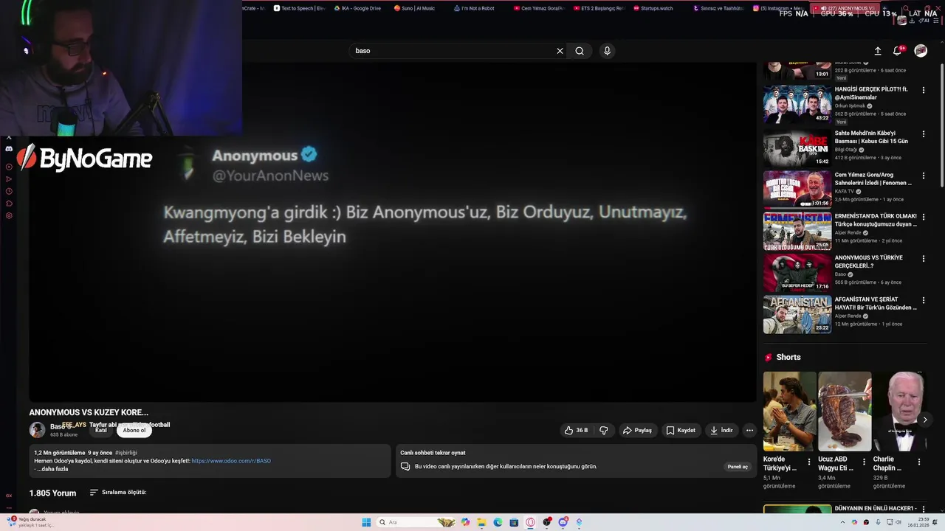This screenshot has height=531, width=945.
Task: Open options for 'Ucuz ABD Wagyu' Short
Action: coord(864,462)
